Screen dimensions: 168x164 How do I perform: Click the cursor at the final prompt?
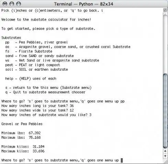coord(122,160)
